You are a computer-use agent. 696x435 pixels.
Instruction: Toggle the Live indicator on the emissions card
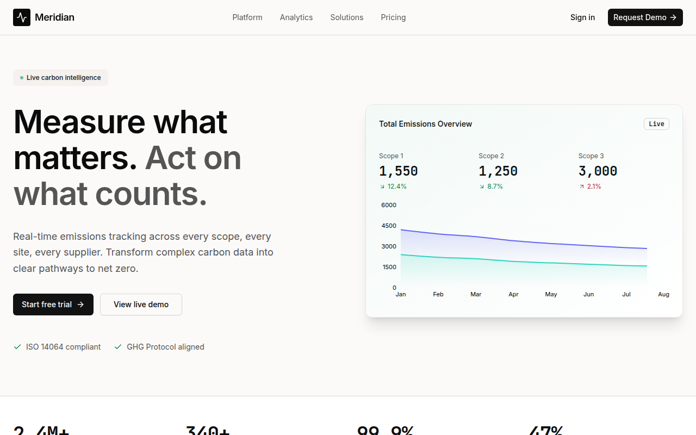pyautogui.click(x=656, y=124)
